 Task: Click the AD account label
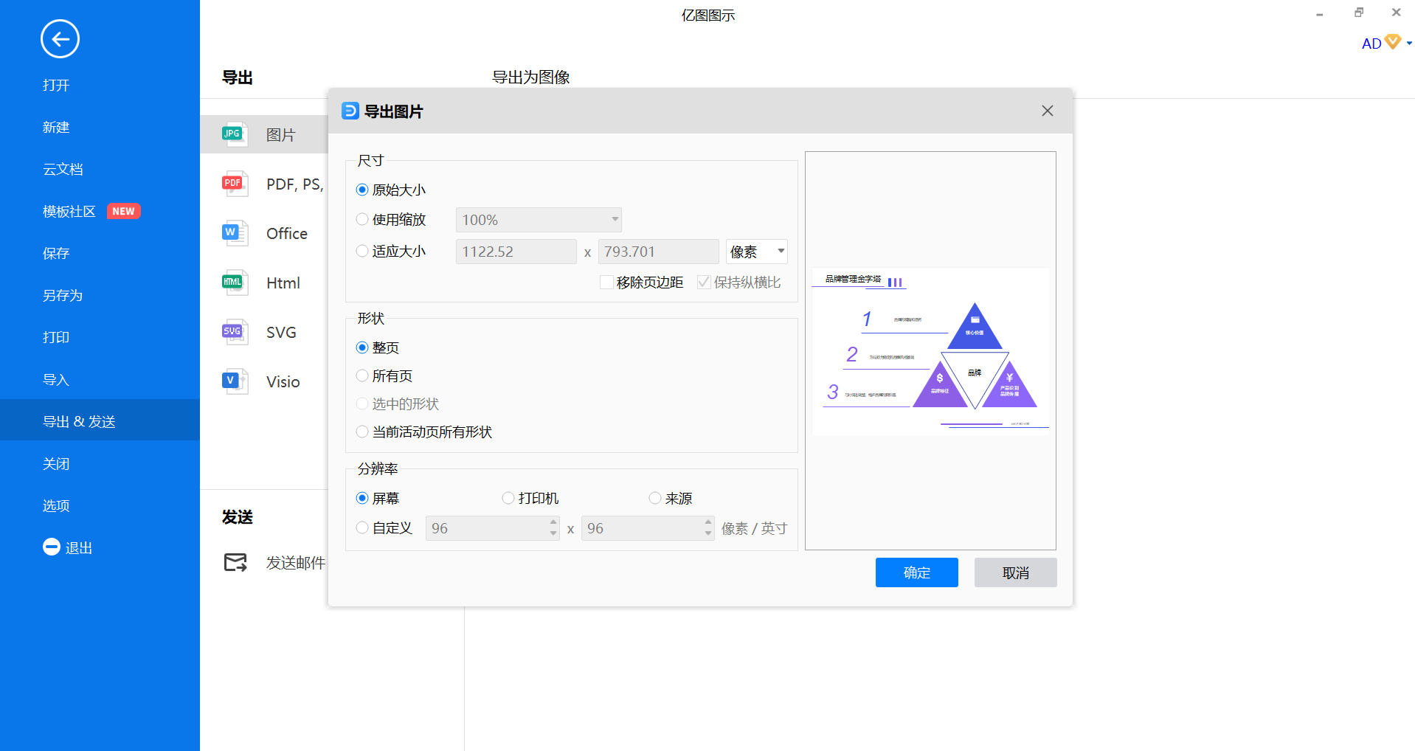(x=1371, y=44)
